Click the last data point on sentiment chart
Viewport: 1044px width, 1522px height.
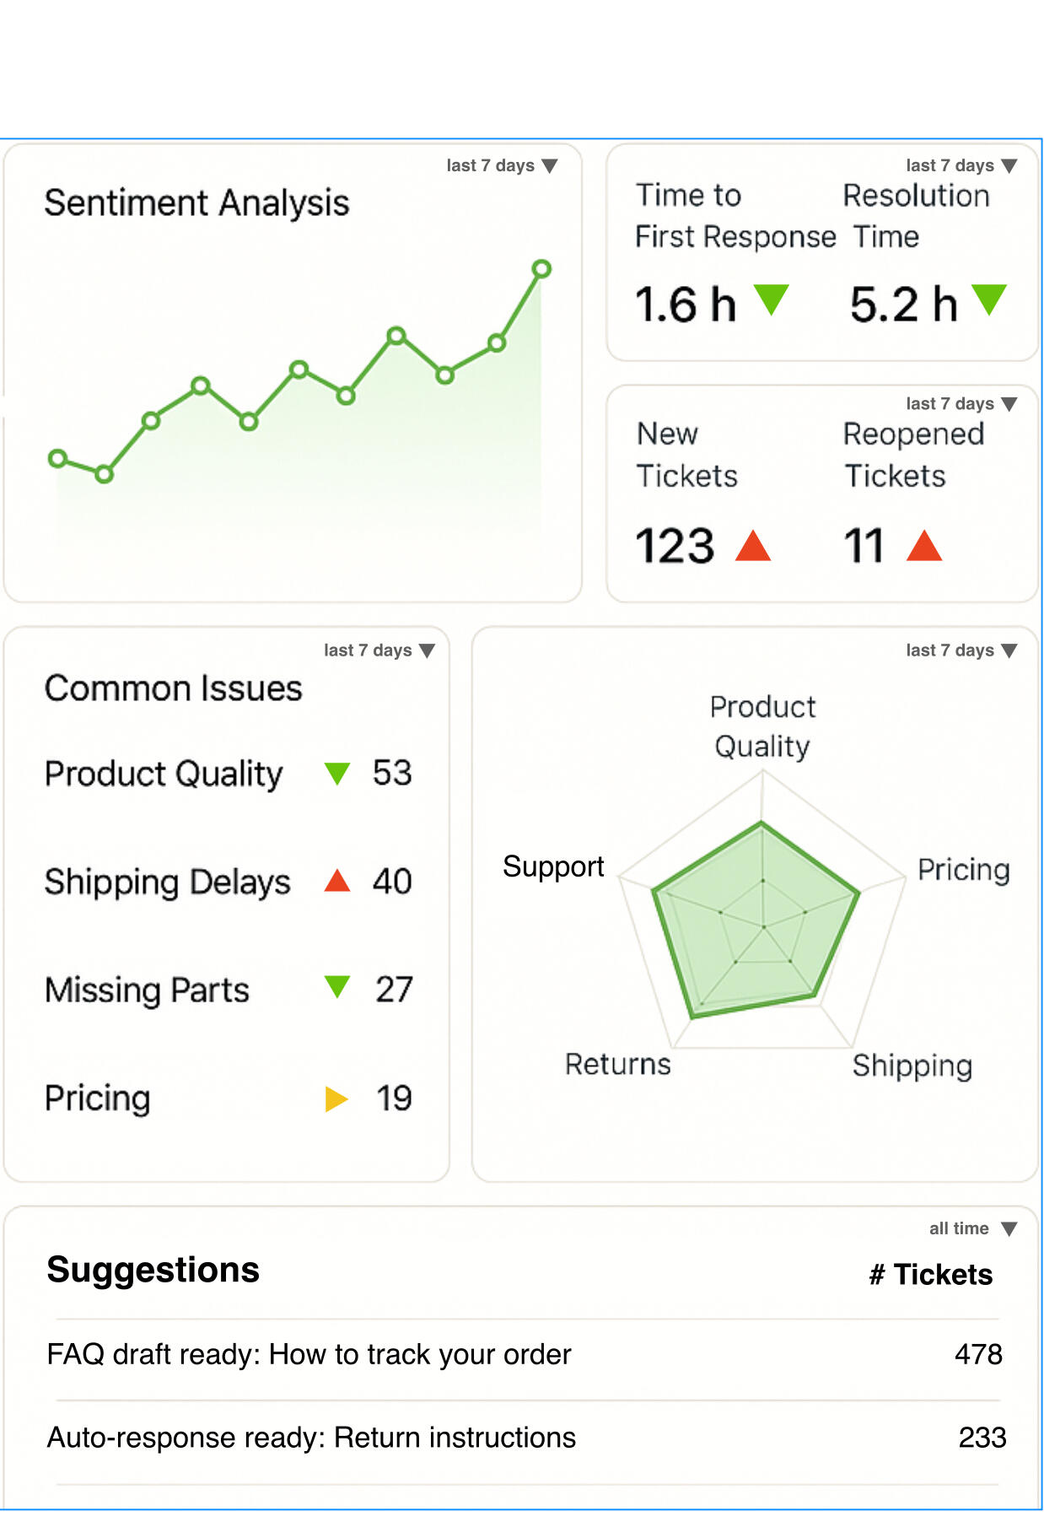[541, 269]
